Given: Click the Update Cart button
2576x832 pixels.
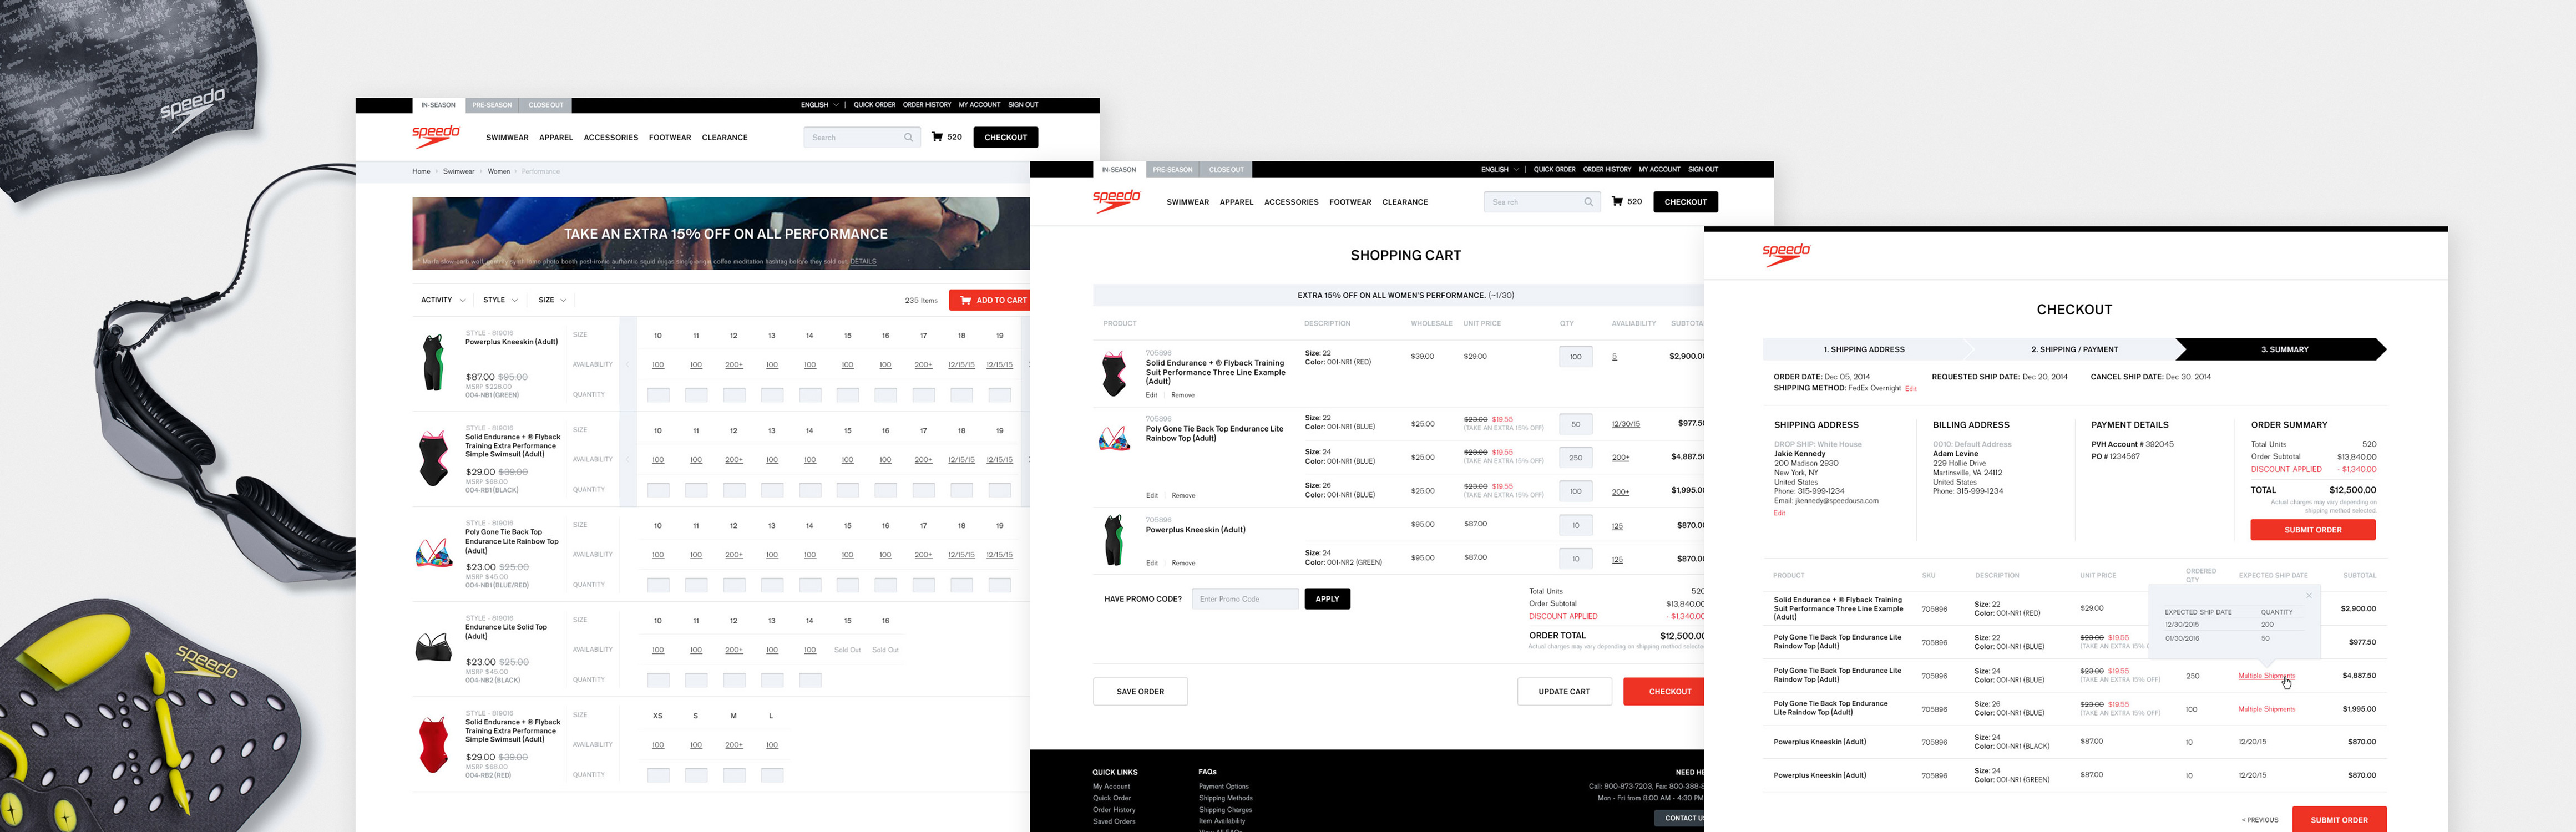Looking at the screenshot, I should click(x=1564, y=692).
